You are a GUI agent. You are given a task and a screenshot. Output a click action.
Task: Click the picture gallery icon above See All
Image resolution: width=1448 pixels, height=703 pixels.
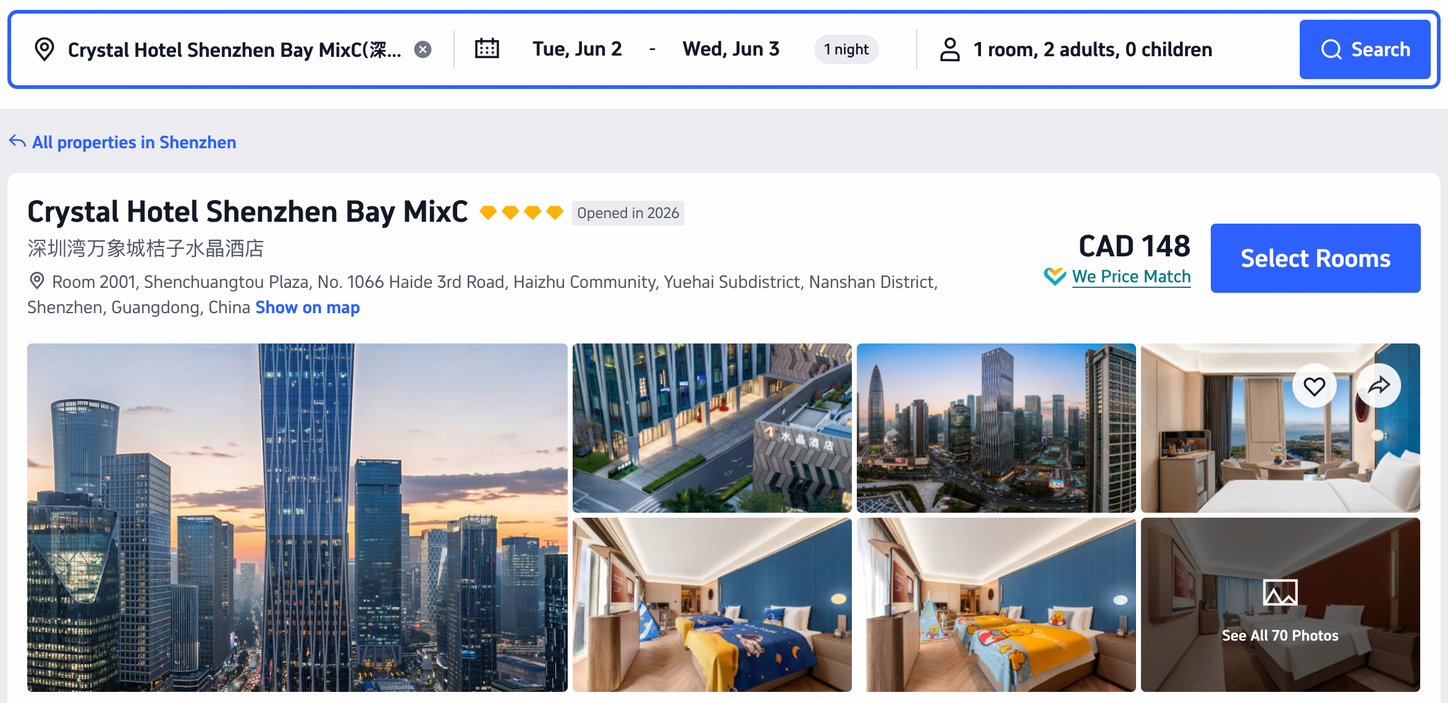click(x=1280, y=593)
